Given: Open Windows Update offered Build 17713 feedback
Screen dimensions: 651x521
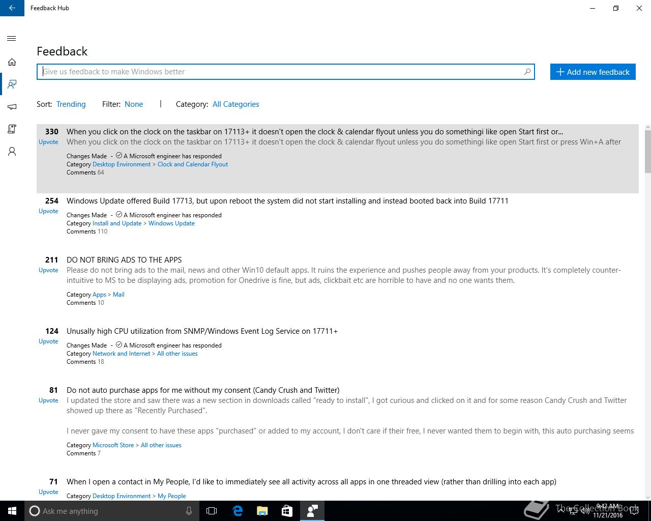Looking at the screenshot, I should tap(287, 201).
